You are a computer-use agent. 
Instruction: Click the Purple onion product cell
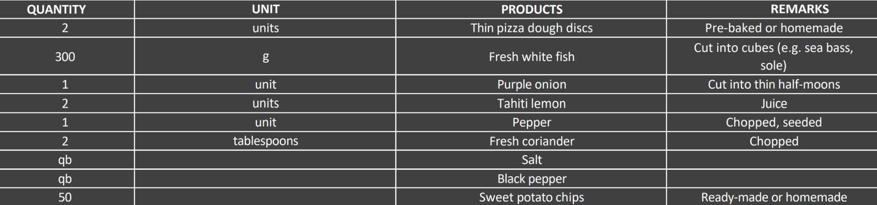(532, 84)
